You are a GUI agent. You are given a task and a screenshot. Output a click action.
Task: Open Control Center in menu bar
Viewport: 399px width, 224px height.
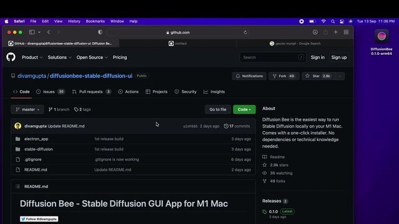coord(342,21)
